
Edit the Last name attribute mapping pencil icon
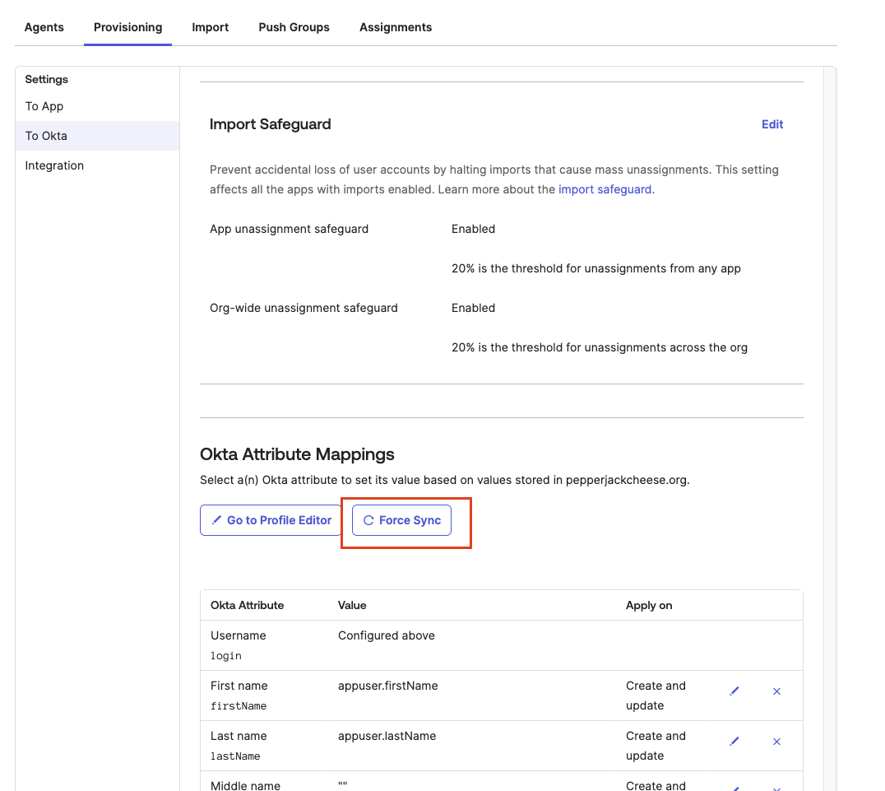coord(734,742)
